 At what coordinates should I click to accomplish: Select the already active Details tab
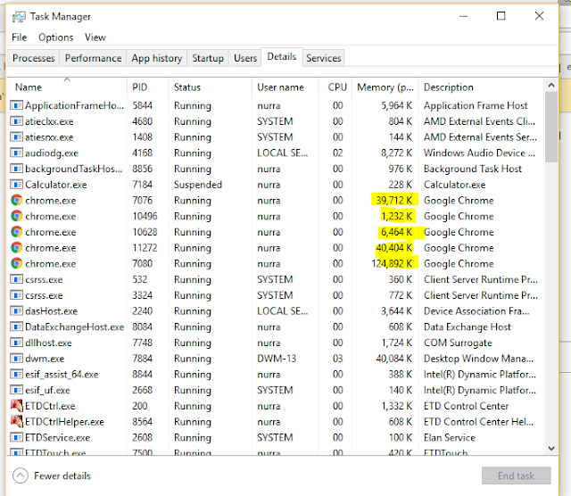(x=282, y=57)
